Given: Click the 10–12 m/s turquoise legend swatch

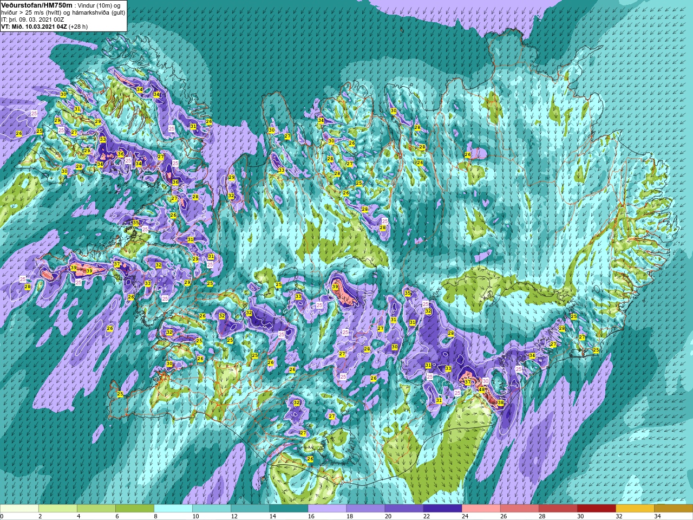Looking at the screenshot, I should (x=212, y=509).
